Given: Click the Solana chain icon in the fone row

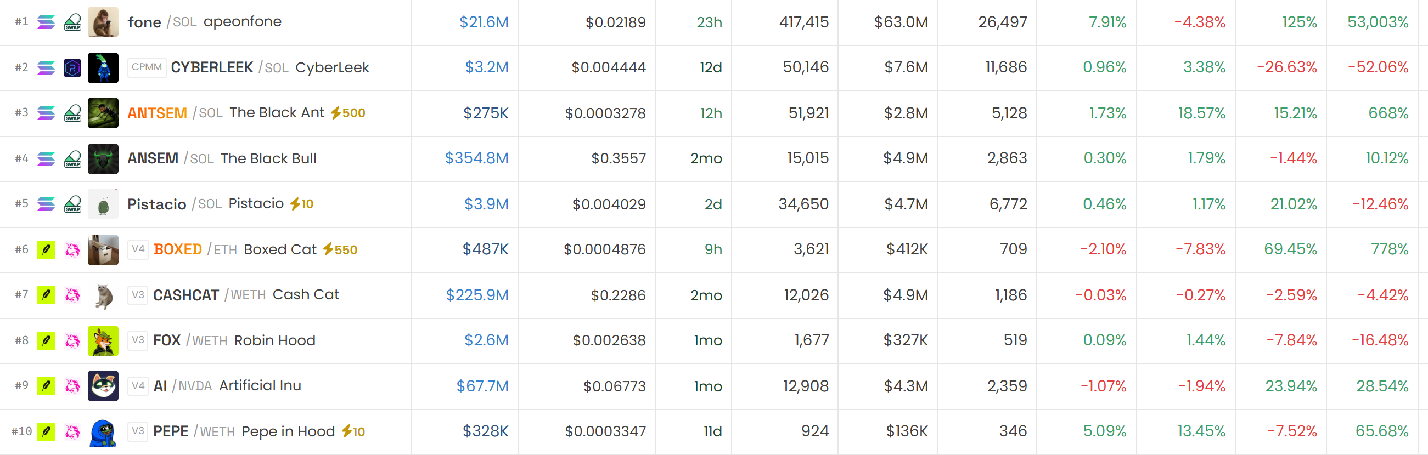Looking at the screenshot, I should click(46, 22).
